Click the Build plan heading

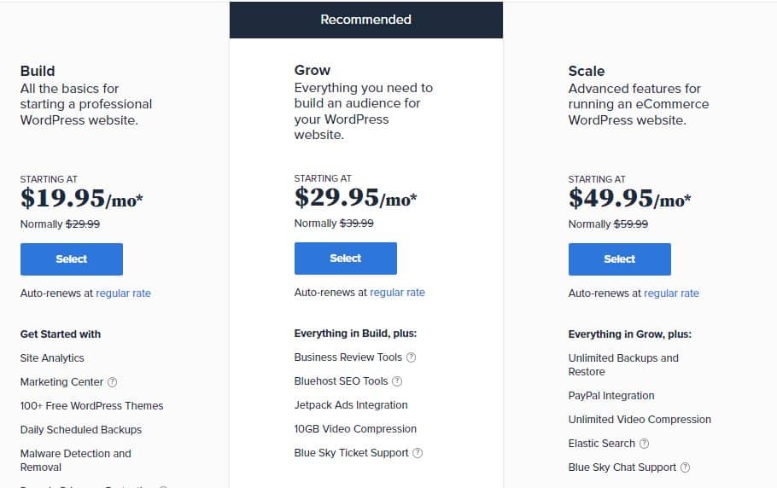38,71
